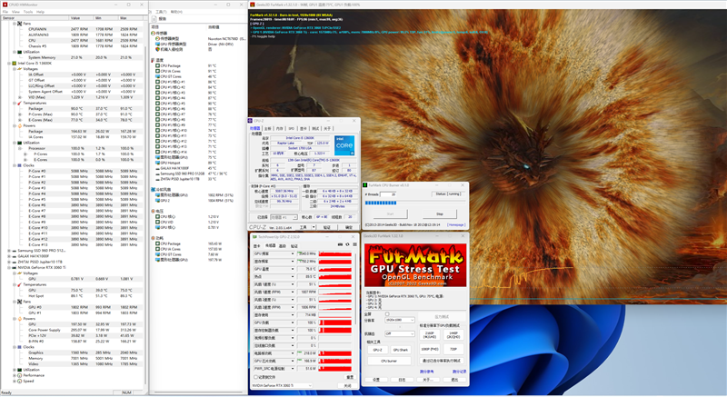Click the Intel Core i5 13600K chip icon in HWMonitor
Image resolution: width=727 pixels, height=397 pixels.
pos(13,62)
